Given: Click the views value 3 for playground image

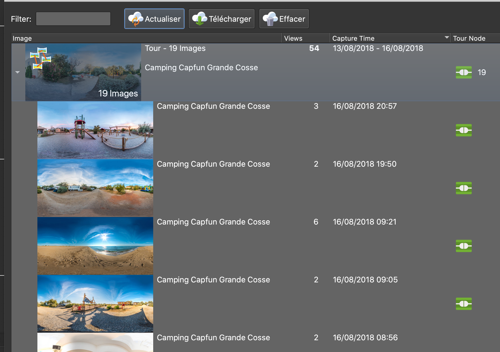Looking at the screenshot, I should pyautogui.click(x=316, y=106).
